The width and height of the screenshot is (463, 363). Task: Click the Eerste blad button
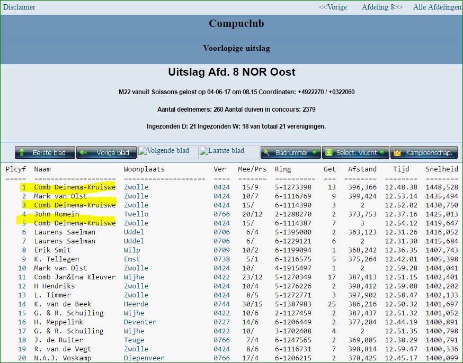[45, 152]
